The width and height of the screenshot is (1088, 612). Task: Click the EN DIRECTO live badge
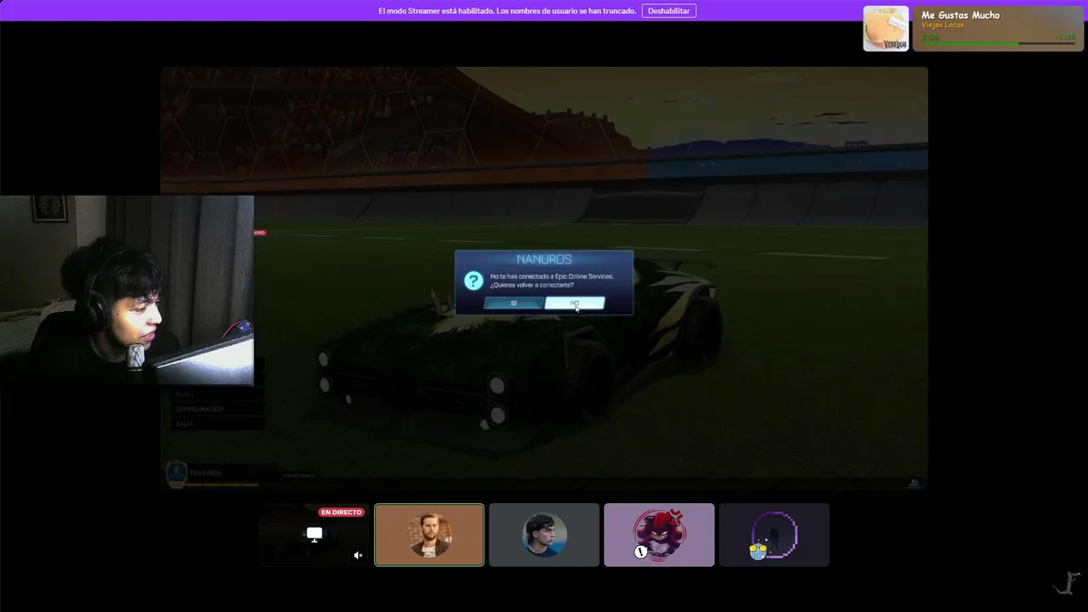click(341, 513)
